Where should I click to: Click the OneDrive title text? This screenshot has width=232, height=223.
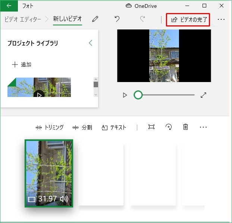pos(145,6)
